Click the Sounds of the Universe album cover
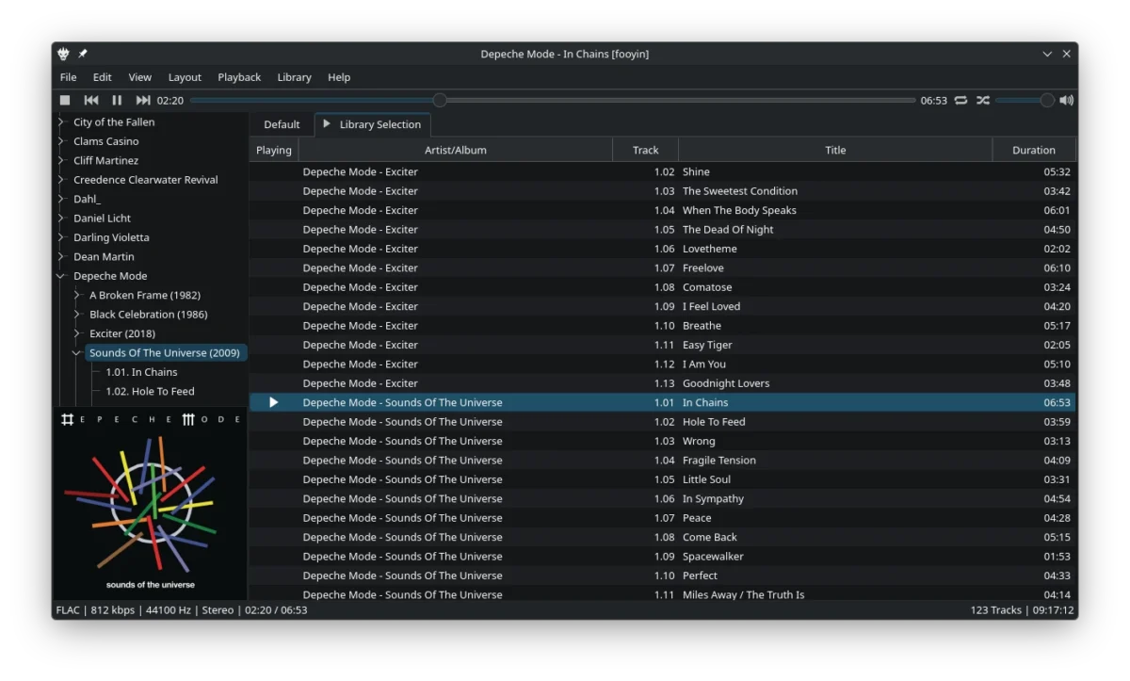Screen dimensions: 1130x681 point(151,503)
